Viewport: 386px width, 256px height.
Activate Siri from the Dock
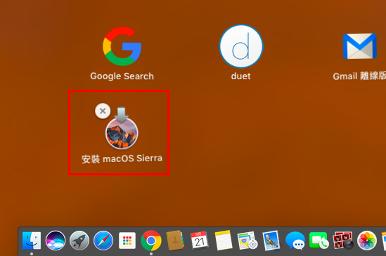[56, 241]
